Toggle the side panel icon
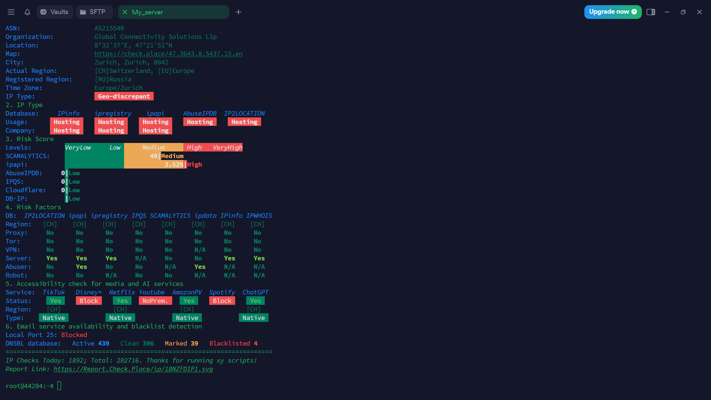The image size is (711, 400). point(651,12)
